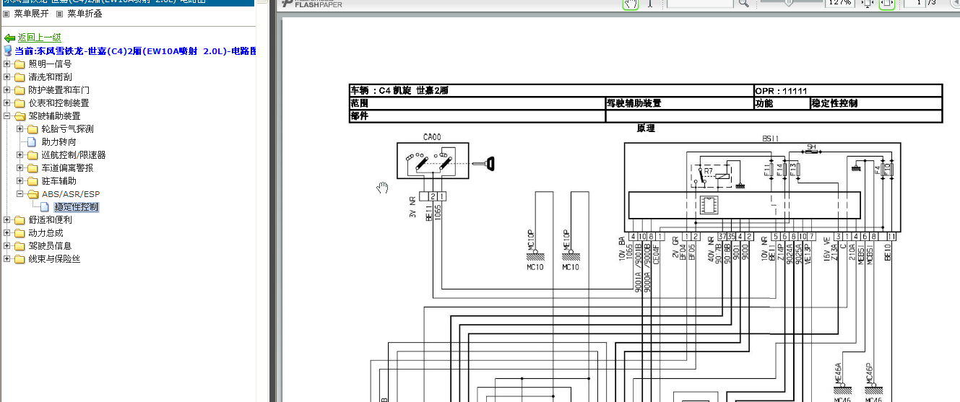960x402 pixels.
Task: Click the zoom slider handle in toolbar
Action: tap(790, 2)
